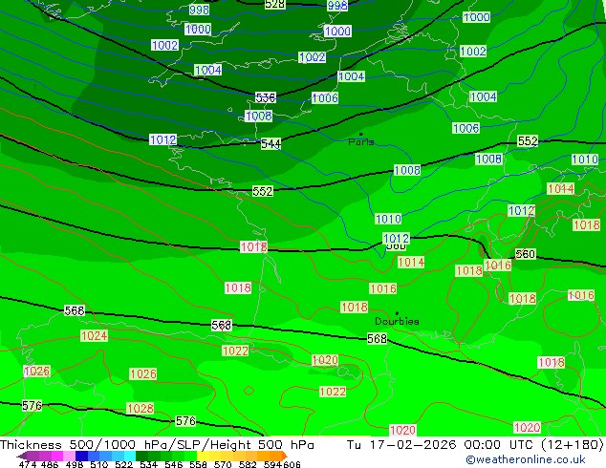Viewport: 606px width, 468px height.
Task: Click the light pink swatch in thickness legend
Action: (x=69, y=456)
